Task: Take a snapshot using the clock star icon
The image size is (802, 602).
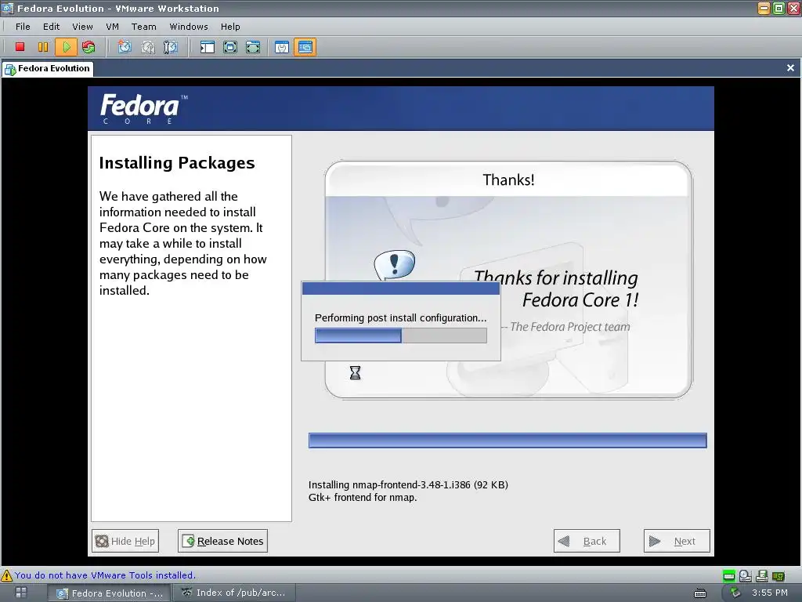Action: pos(125,47)
